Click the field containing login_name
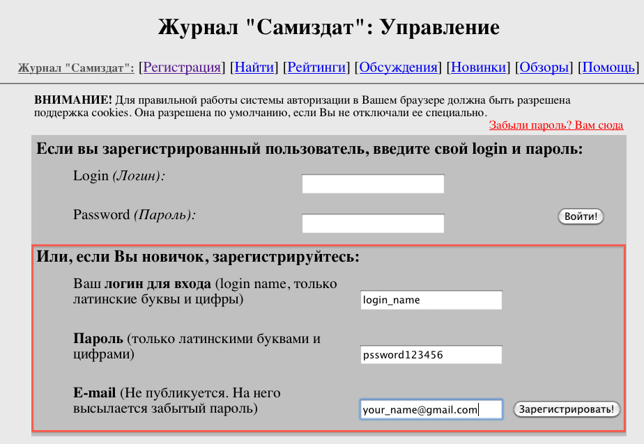 [x=431, y=300]
